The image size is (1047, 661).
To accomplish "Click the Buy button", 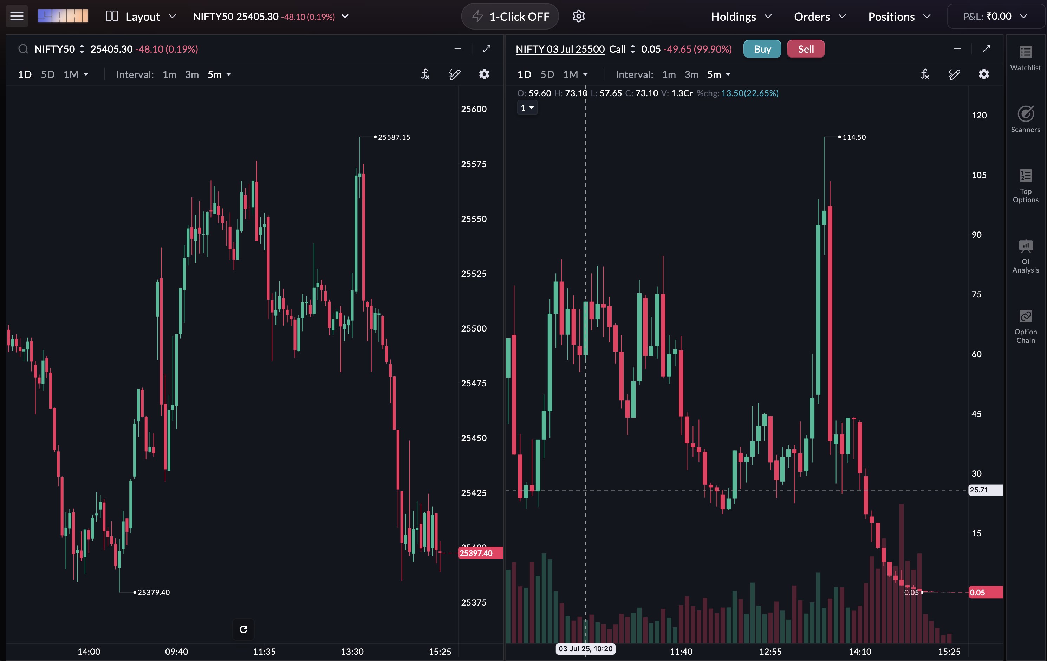I will click(762, 49).
